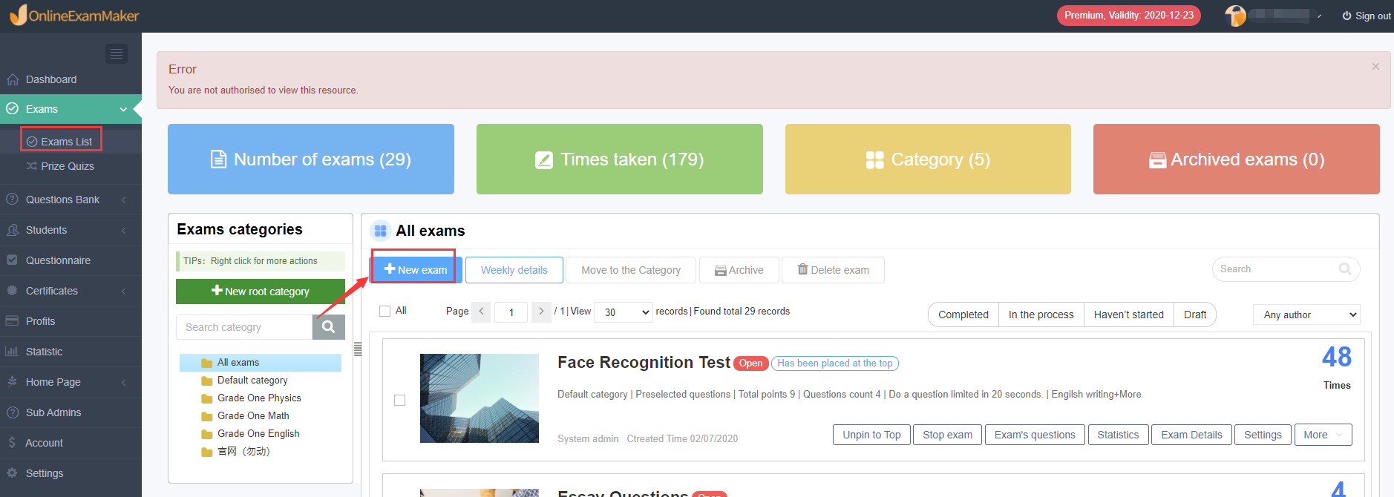Open the Category (5) card
Viewport: 1394px width, 497px height.
pos(928,159)
